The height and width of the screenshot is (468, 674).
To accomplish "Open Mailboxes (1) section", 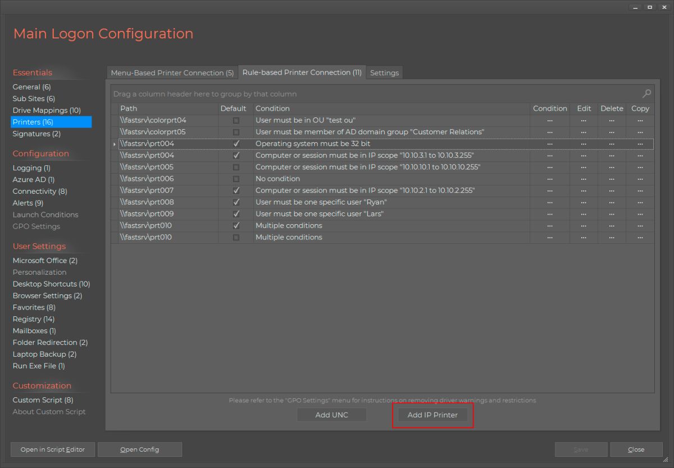I will point(34,331).
